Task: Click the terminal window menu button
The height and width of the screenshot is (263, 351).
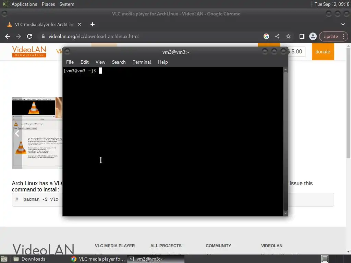Action: (x=67, y=51)
